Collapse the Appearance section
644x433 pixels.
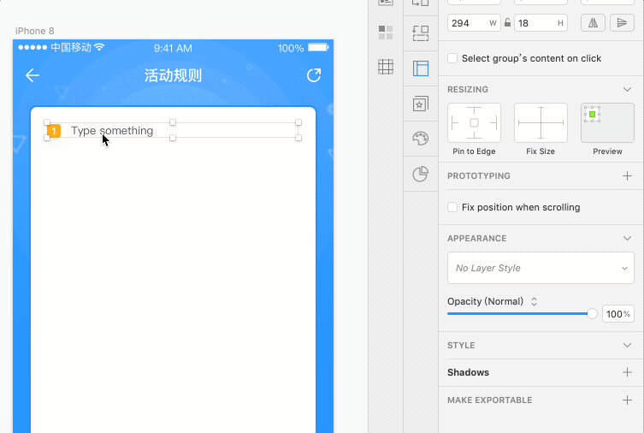point(627,239)
